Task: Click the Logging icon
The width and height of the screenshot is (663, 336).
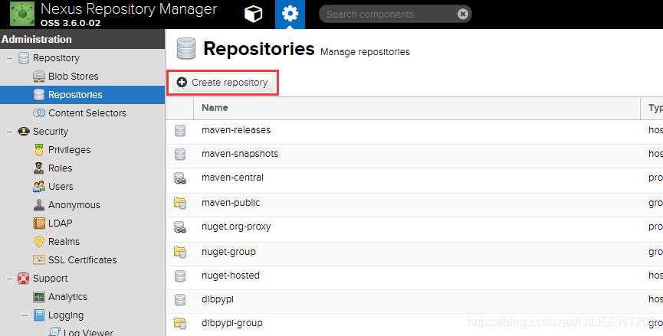Action: point(39,315)
